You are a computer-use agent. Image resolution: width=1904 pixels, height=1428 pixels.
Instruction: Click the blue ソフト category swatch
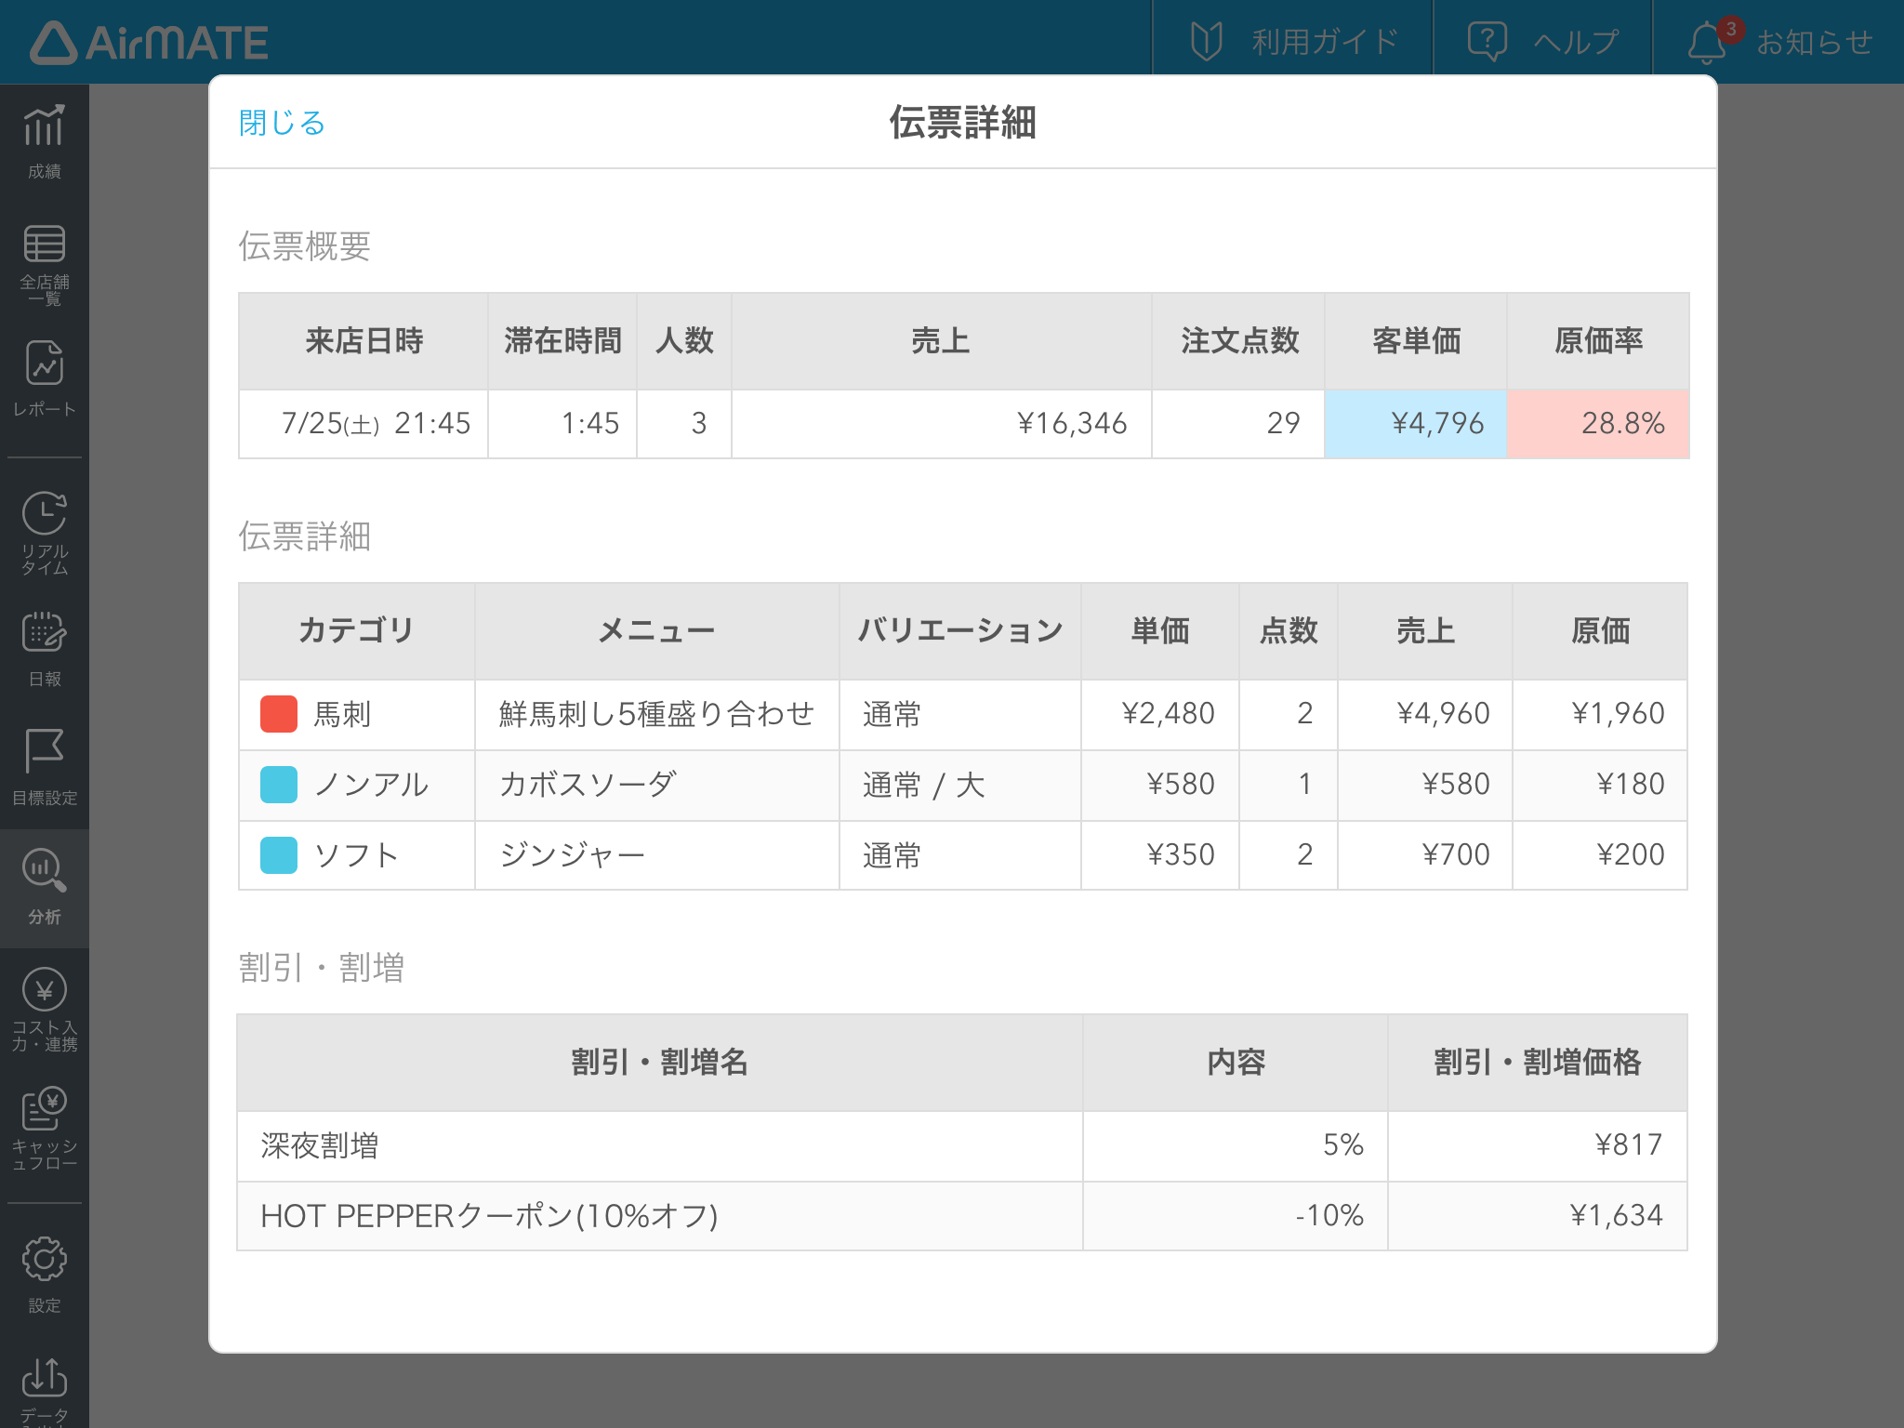point(279,855)
